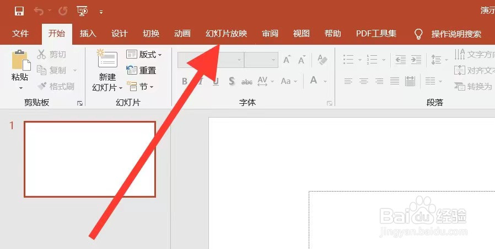This screenshot has height=249, width=495.
Task: Apply numbered list formatting
Action: coord(372,60)
